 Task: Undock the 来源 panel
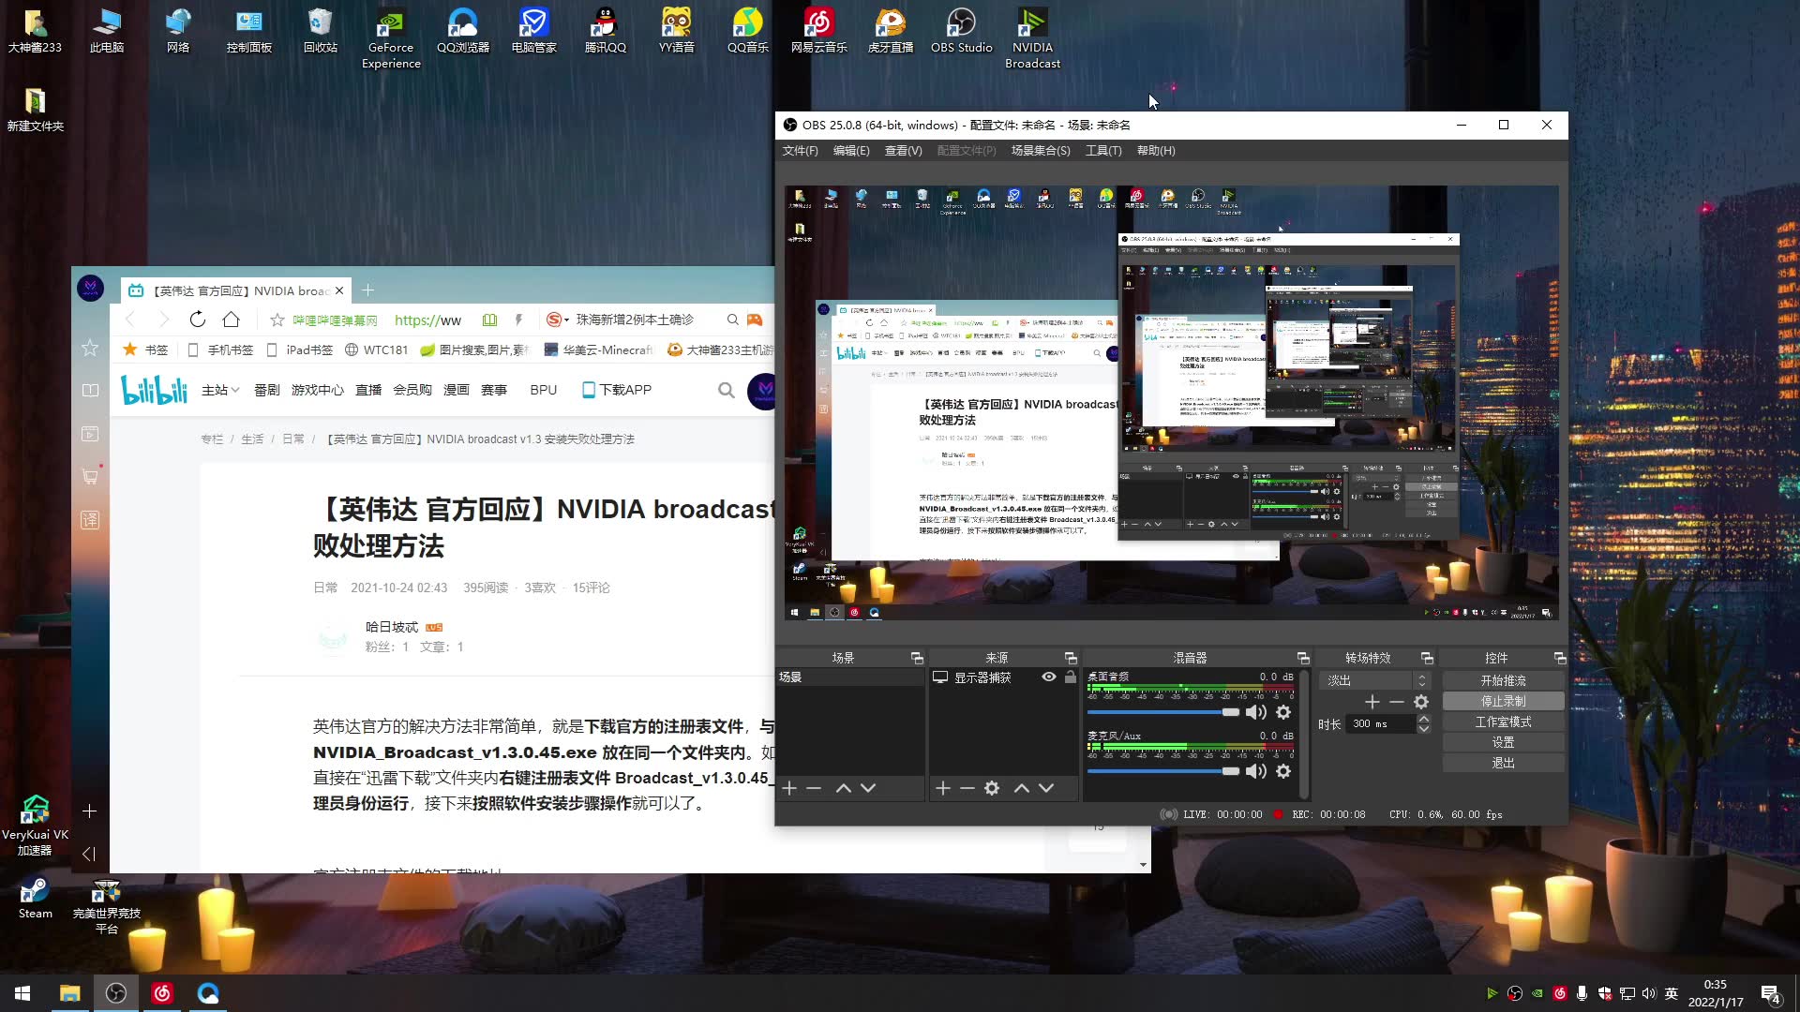tap(1071, 658)
